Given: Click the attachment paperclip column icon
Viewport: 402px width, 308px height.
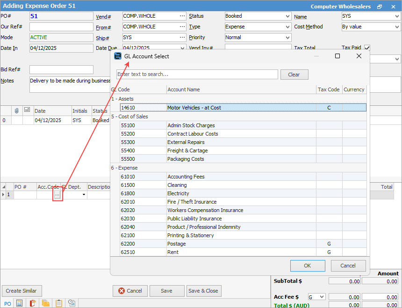Looking at the screenshot, I should (x=16, y=110).
